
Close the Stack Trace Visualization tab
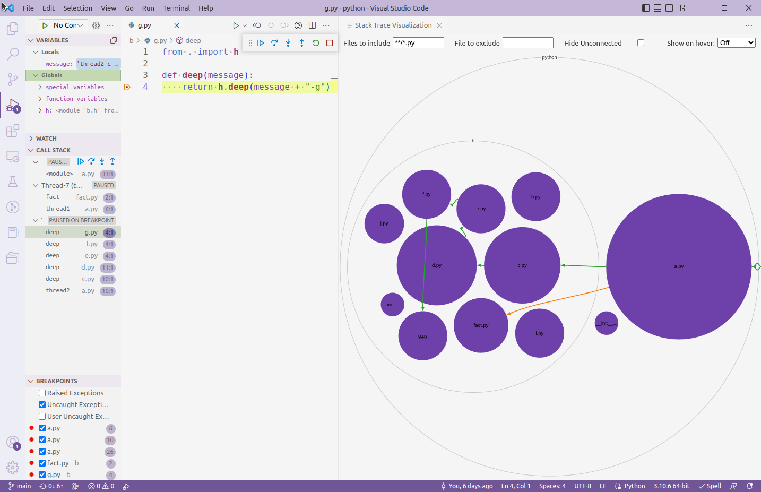(439, 25)
